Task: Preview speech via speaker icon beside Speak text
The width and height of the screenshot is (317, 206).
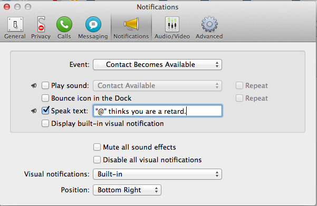Action: pyautogui.click(x=34, y=111)
